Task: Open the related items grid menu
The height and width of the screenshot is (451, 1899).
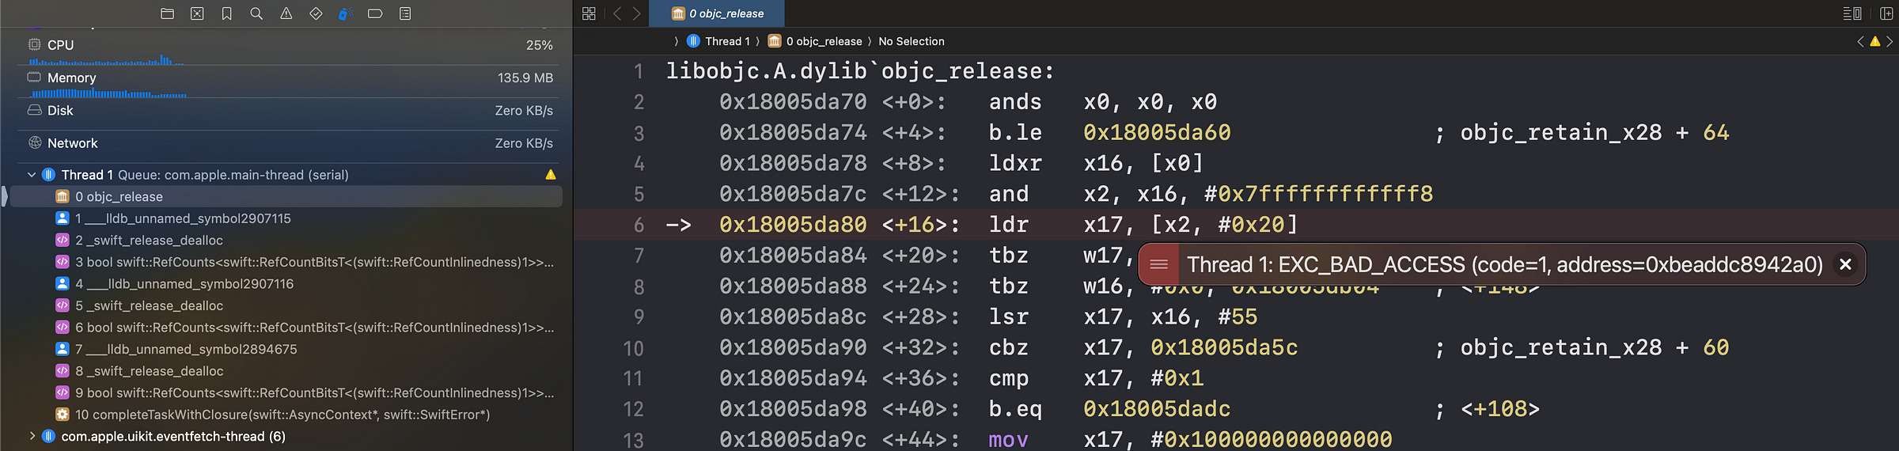Action: [x=589, y=13]
